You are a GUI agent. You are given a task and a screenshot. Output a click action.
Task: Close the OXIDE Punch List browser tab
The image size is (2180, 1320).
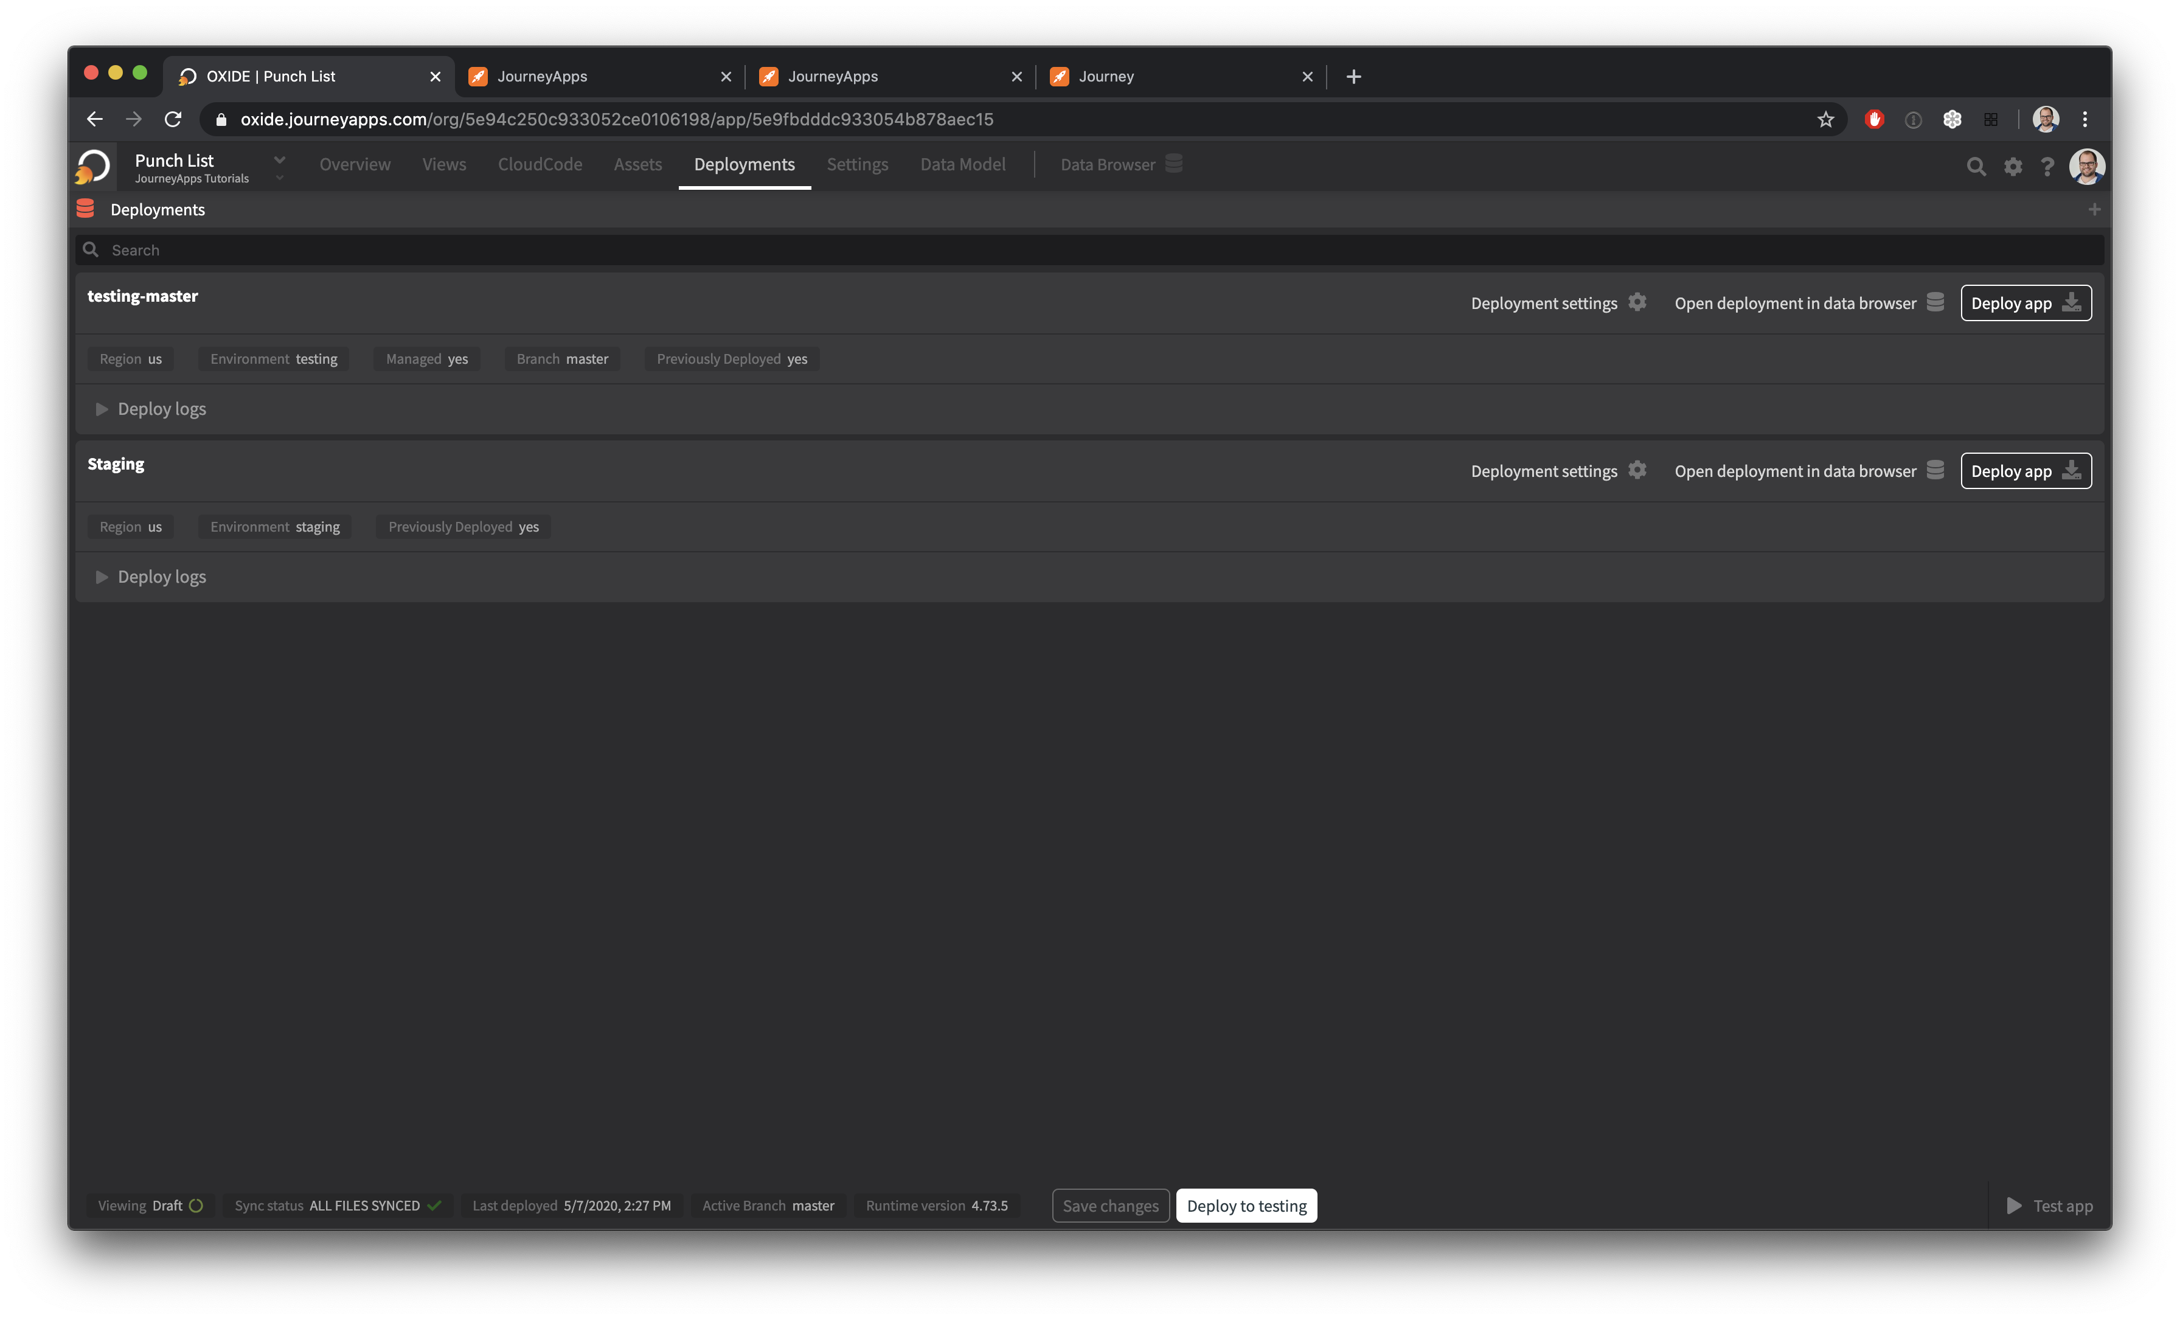click(436, 77)
